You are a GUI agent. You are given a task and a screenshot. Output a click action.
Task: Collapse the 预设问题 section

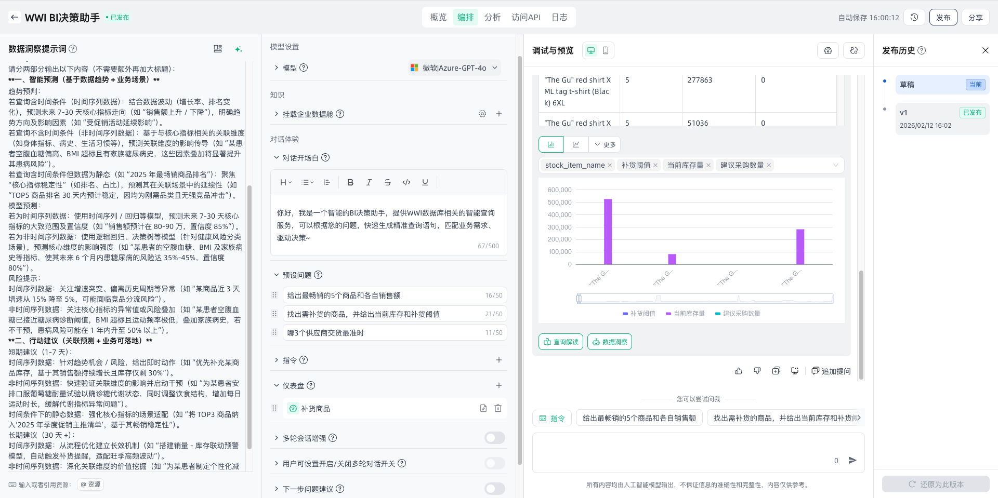[277, 275]
